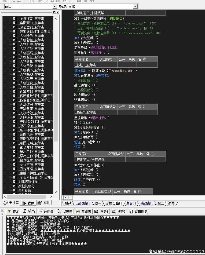This screenshot has height=255, width=205.
Task: Select 基址初始化 in the program tree
Action: point(26,190)
